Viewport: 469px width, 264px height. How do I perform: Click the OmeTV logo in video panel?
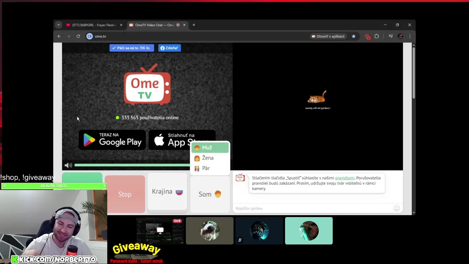pos(147,85)
